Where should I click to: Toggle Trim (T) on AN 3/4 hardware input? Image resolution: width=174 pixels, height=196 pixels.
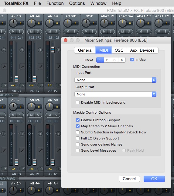coord(22,50)
